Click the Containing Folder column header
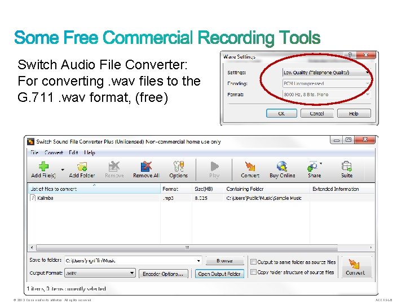This screenshot has width=406, height=304. coord(267,189)
